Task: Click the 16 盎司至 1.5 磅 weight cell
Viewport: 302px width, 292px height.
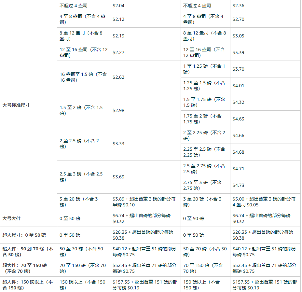Action: 83,77
